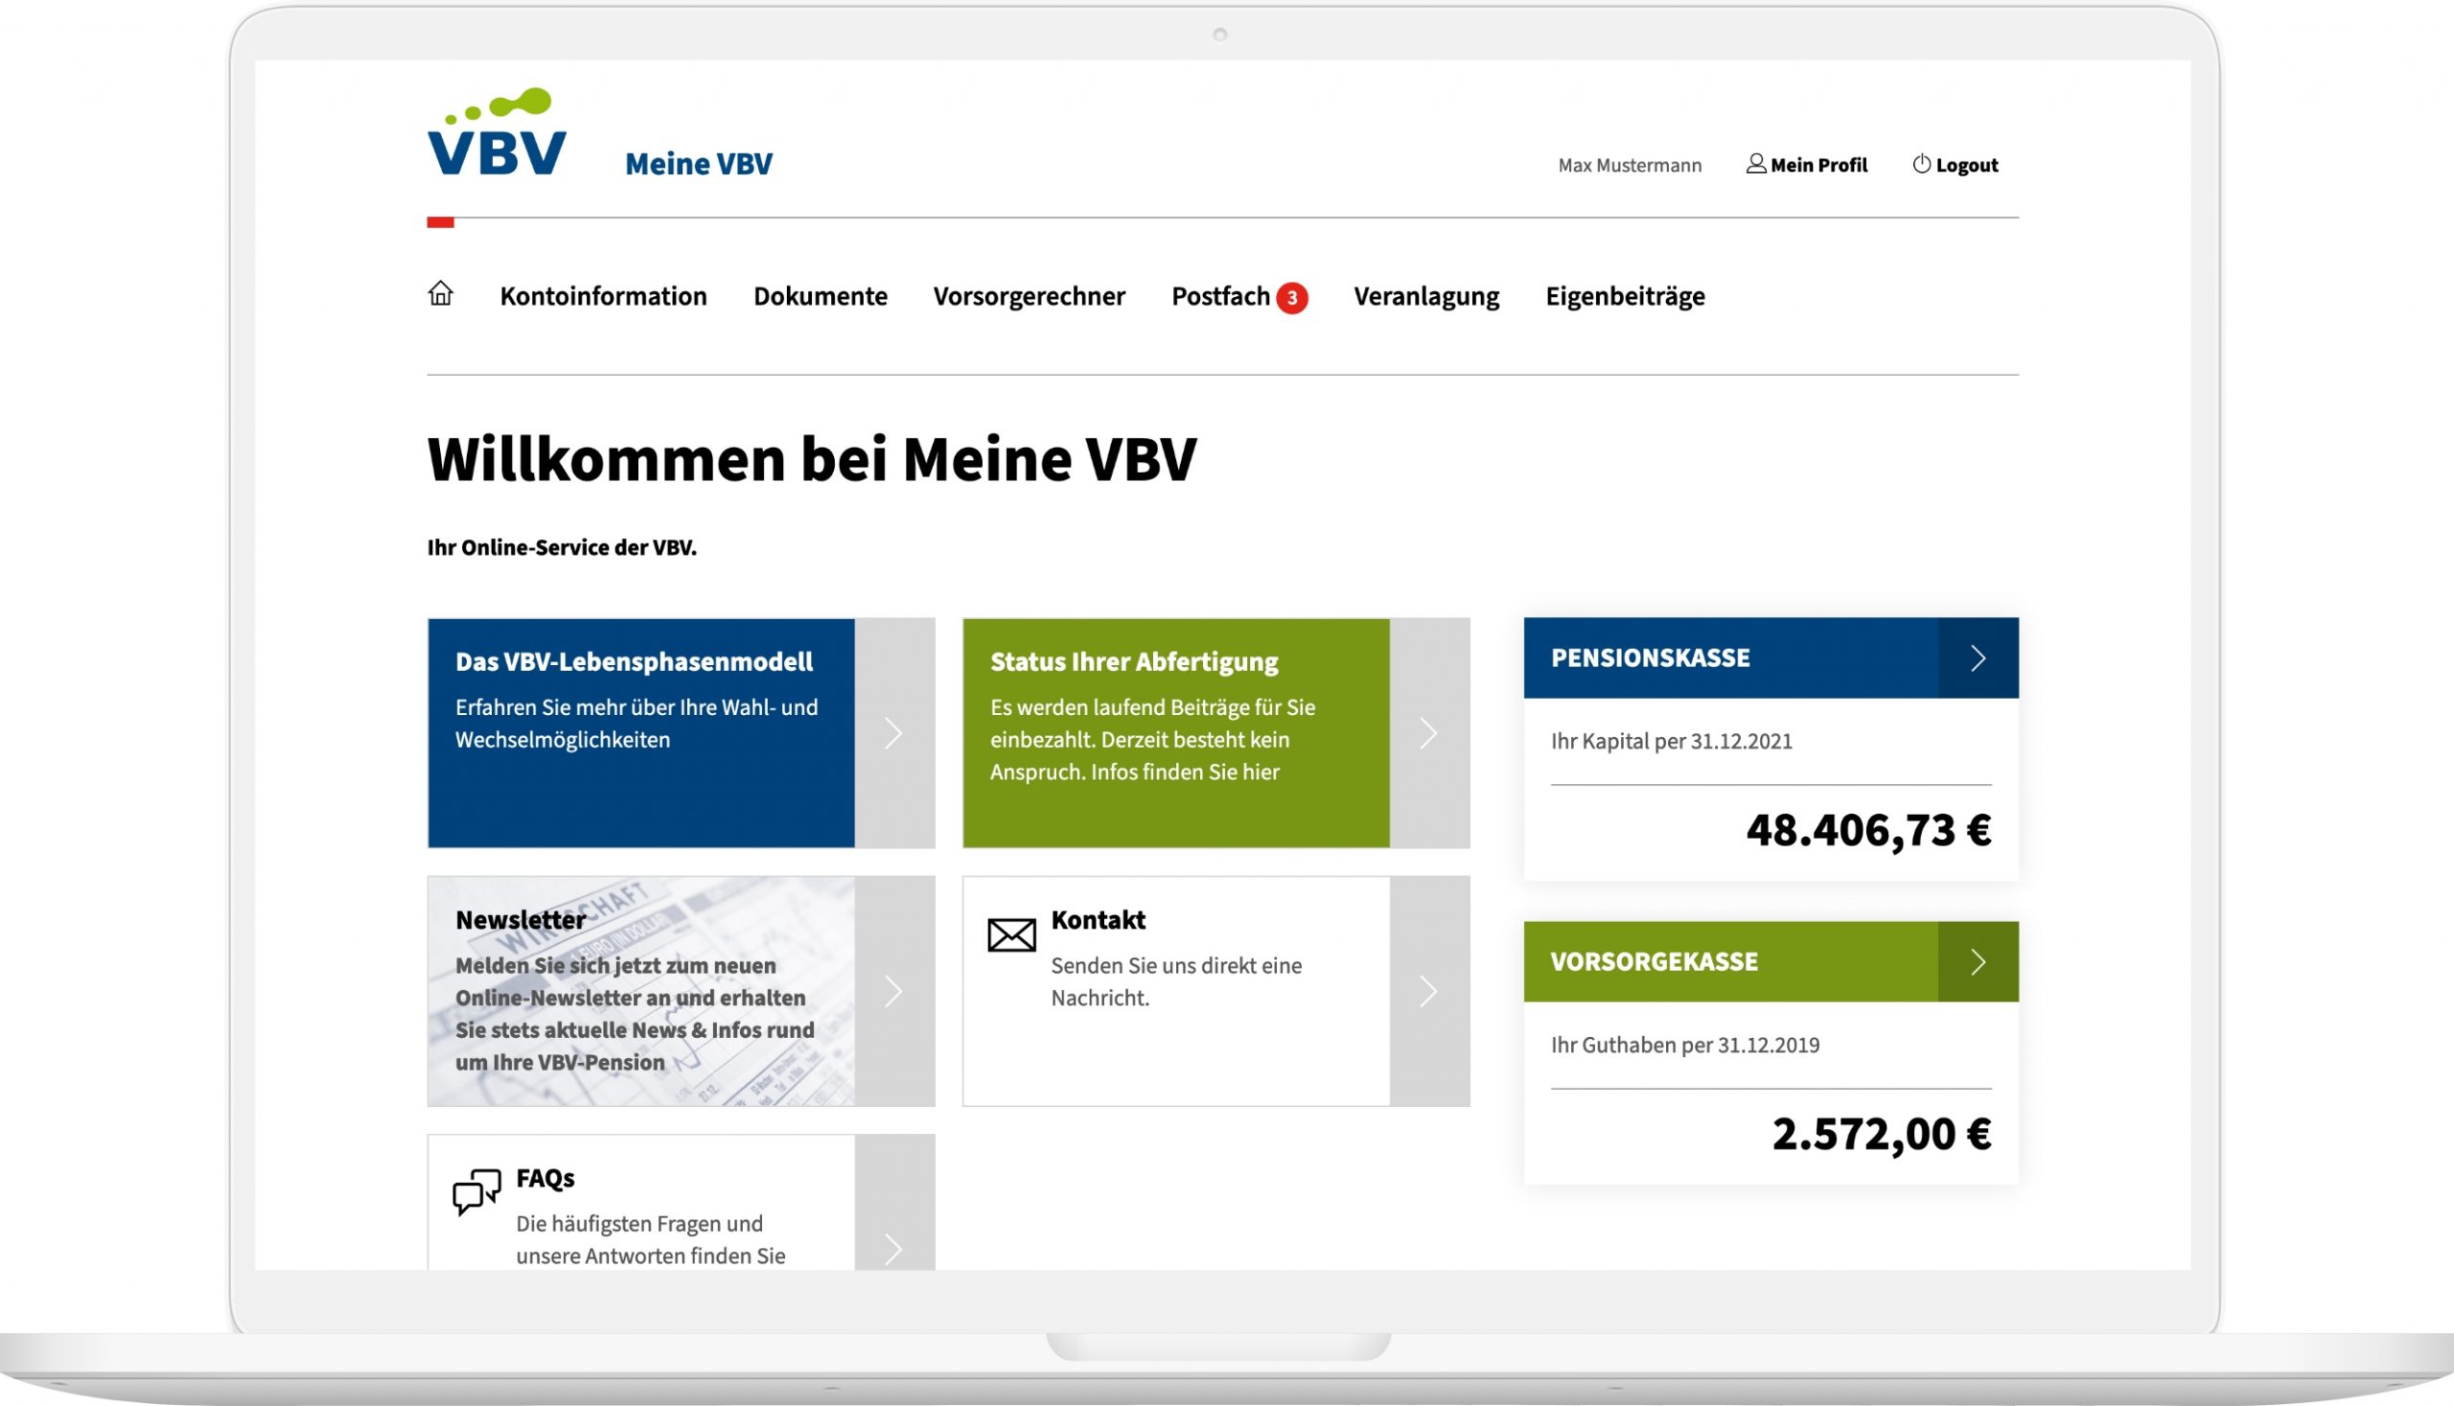Click the Status Ihrer Abfertigung card
Screen dimensions: 2454x1406
1180,733
